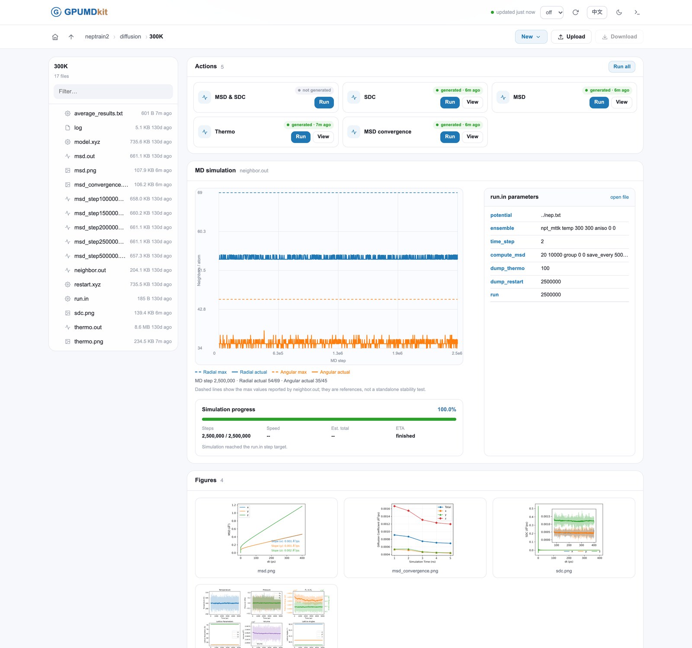
Task: Click Run all actions button
Action: click(x=622, y=67)
